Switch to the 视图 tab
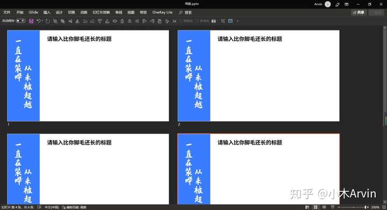This screenshot has width=387, height=210. [131, 12]
